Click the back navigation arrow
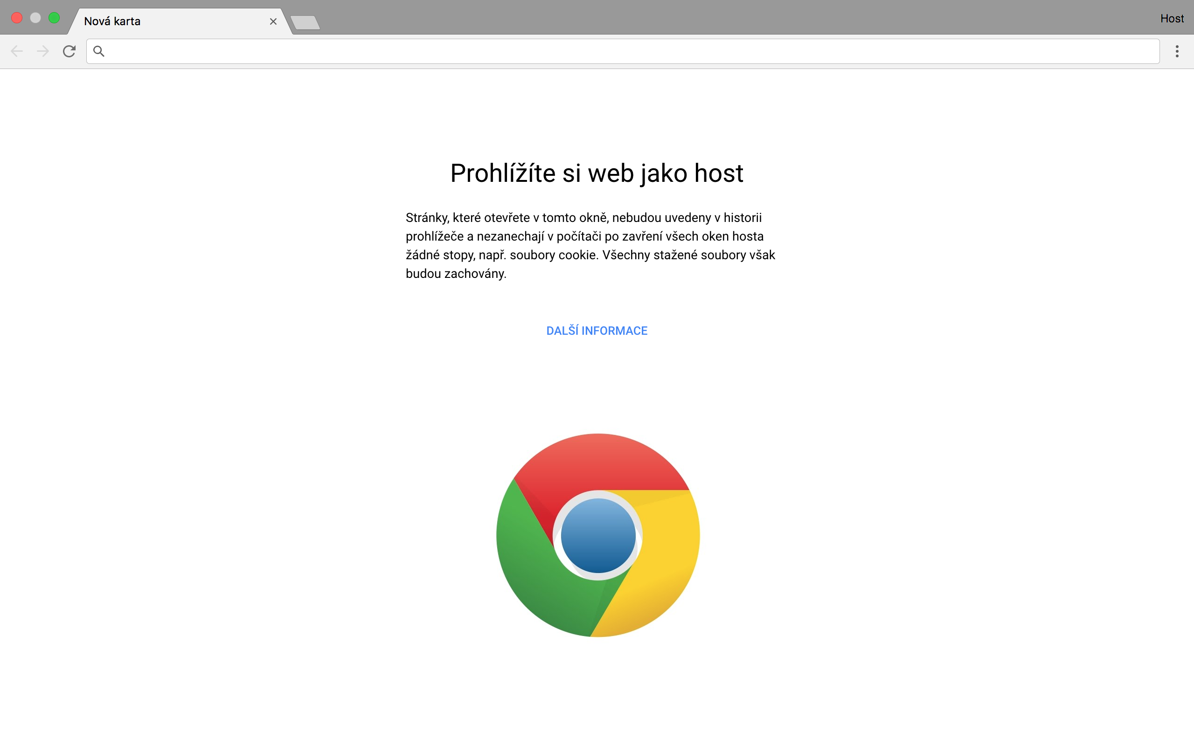Viewport: 1194px width, 746px height. click(x=17, y=51)
